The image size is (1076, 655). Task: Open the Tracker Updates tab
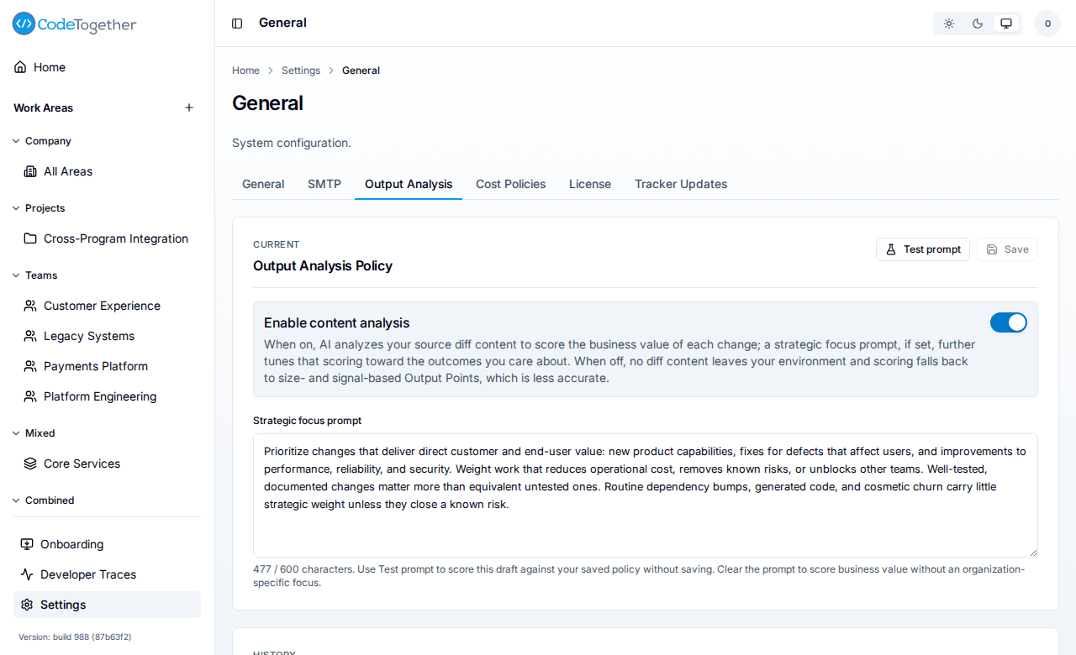[x=681, y=184]
